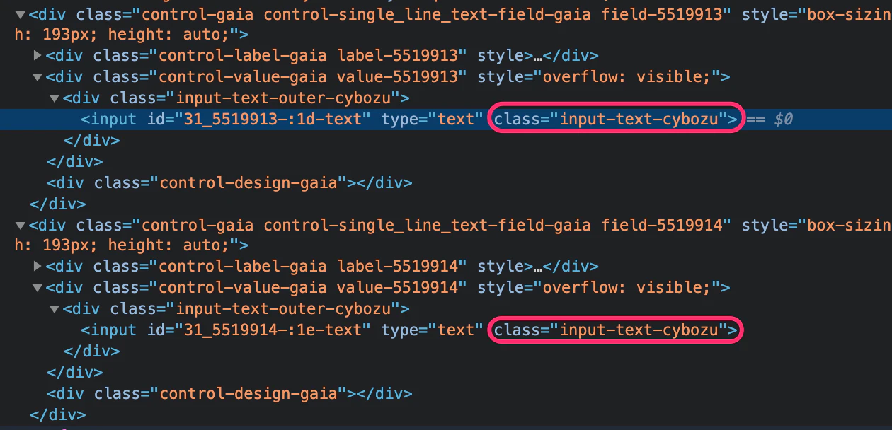The height and width of the screenshot is (430, 892).
Task: Click the ellipsis in the label-5519914 div
Action: click(537, 267)
